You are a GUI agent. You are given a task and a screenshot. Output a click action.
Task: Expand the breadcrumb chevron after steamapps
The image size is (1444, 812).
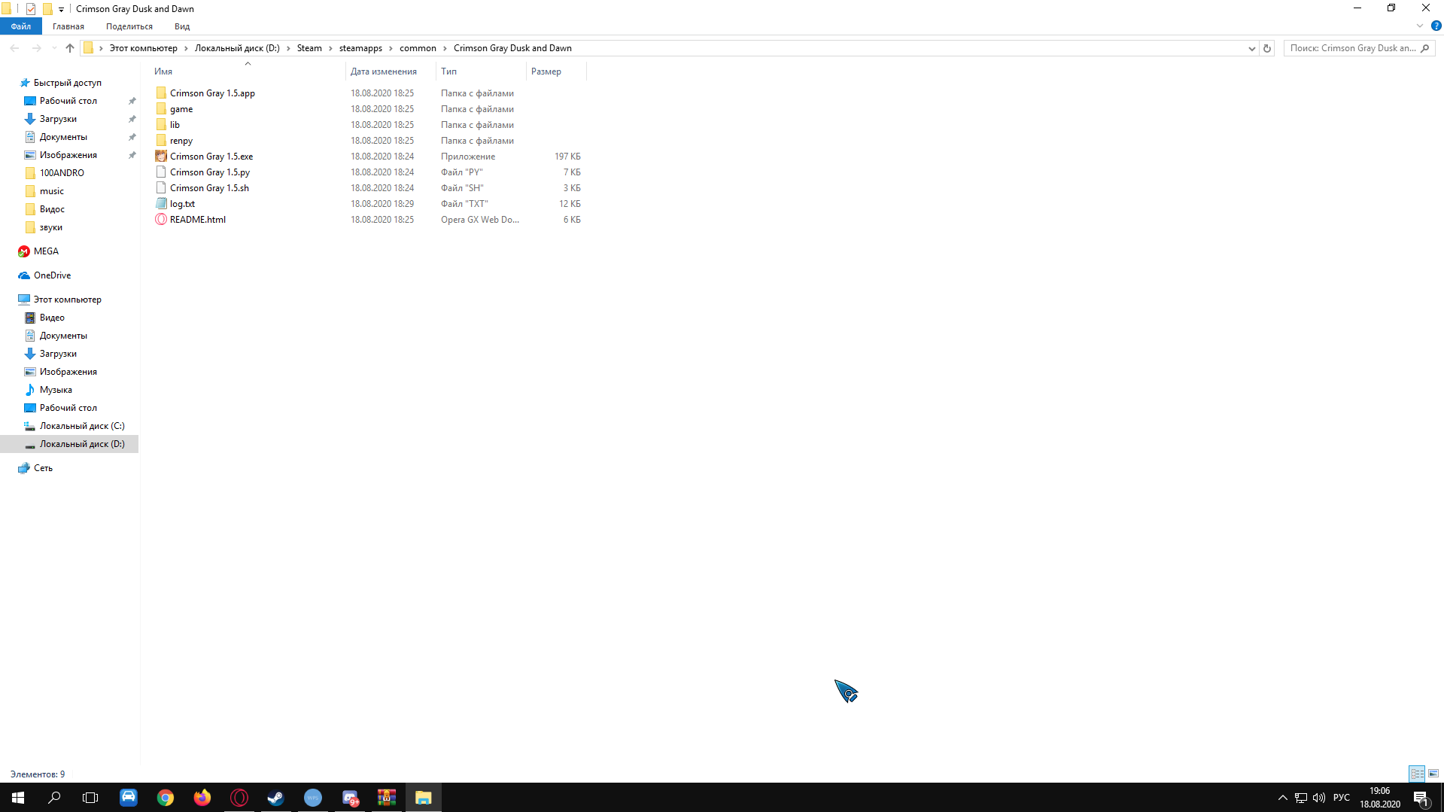coord(391,48)
